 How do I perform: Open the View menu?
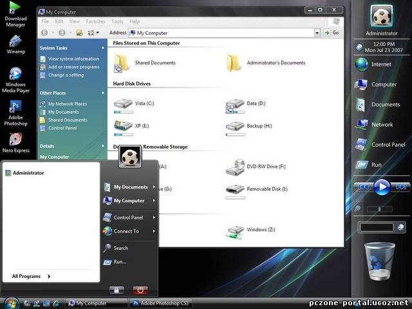(75, 21)
